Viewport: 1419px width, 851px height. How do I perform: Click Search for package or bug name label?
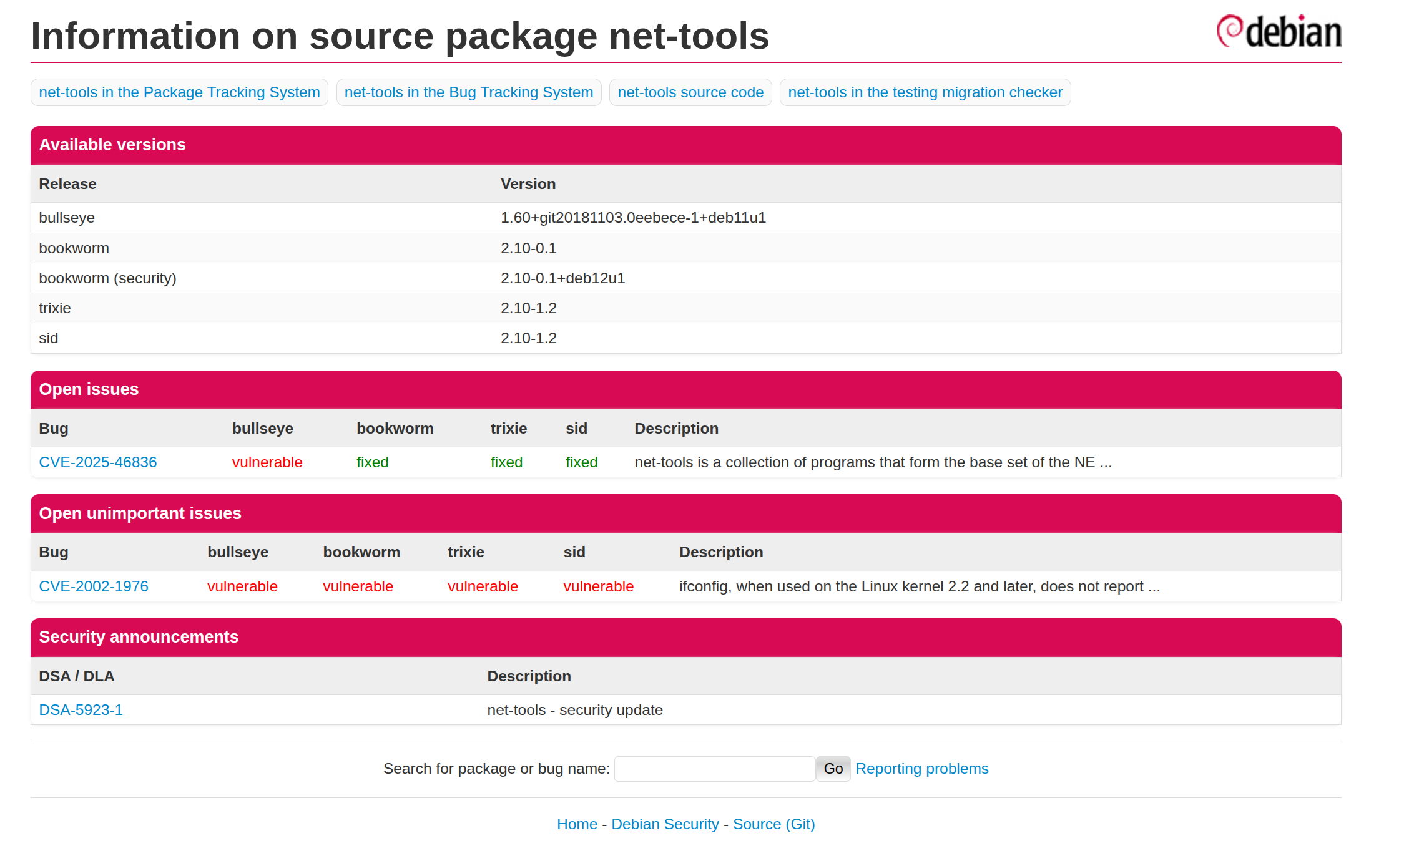click(496, 769)
